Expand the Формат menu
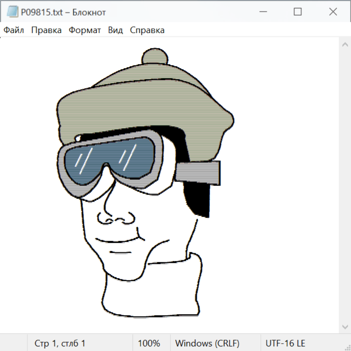 85,30
